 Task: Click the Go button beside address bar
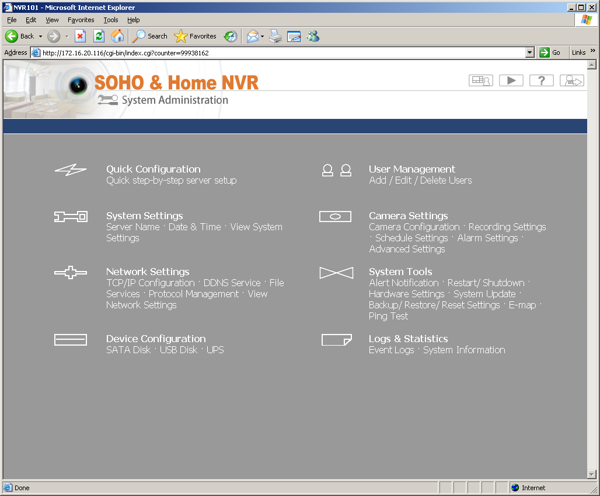(x=550, y=52)
